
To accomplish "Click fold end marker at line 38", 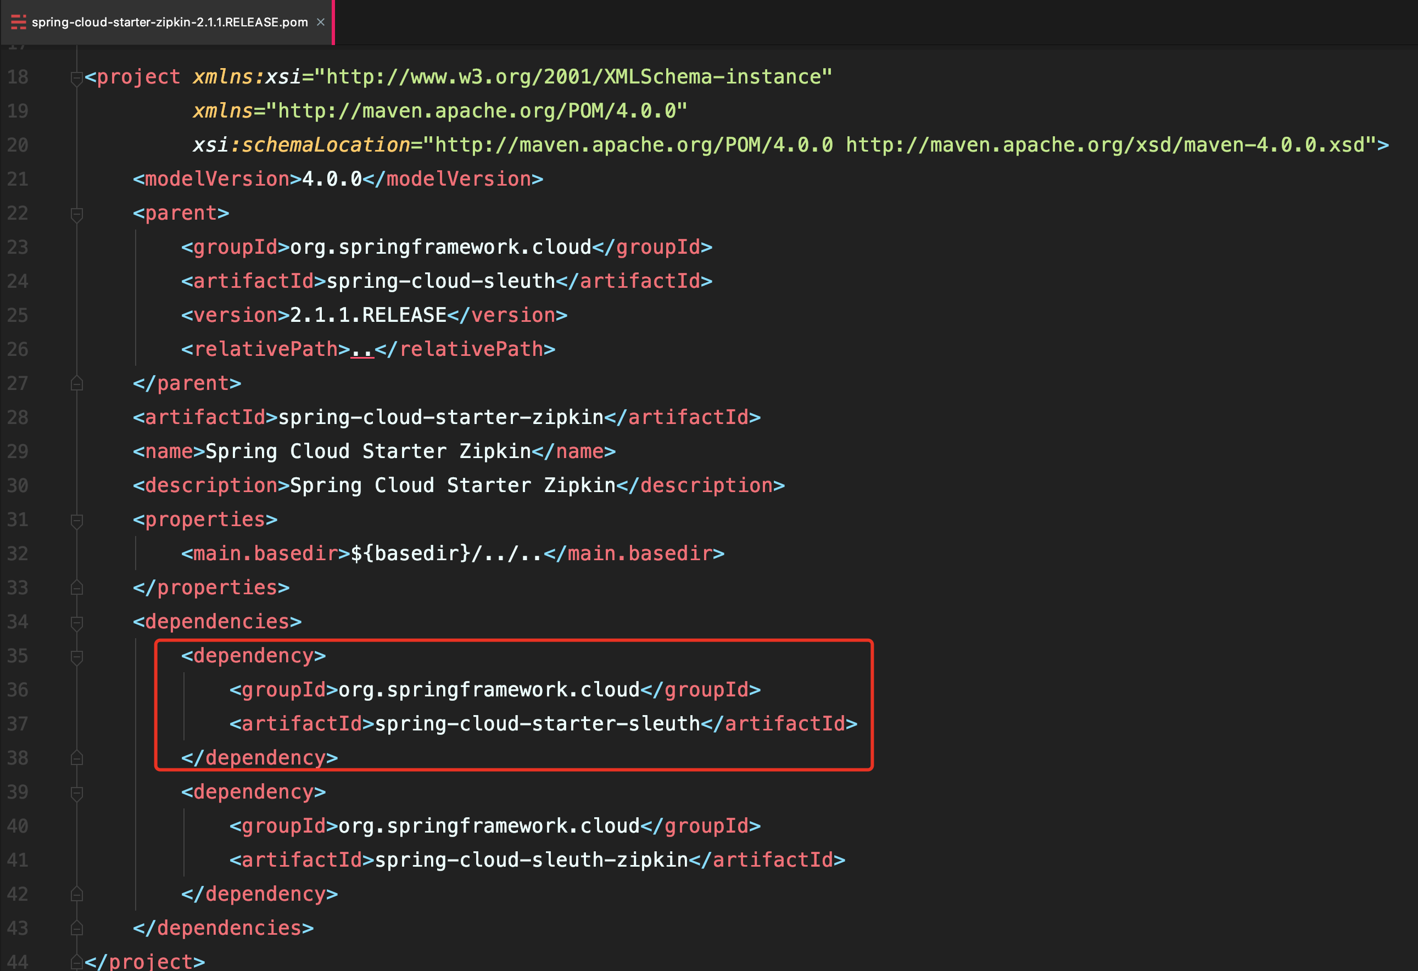I will pos(76,758).
